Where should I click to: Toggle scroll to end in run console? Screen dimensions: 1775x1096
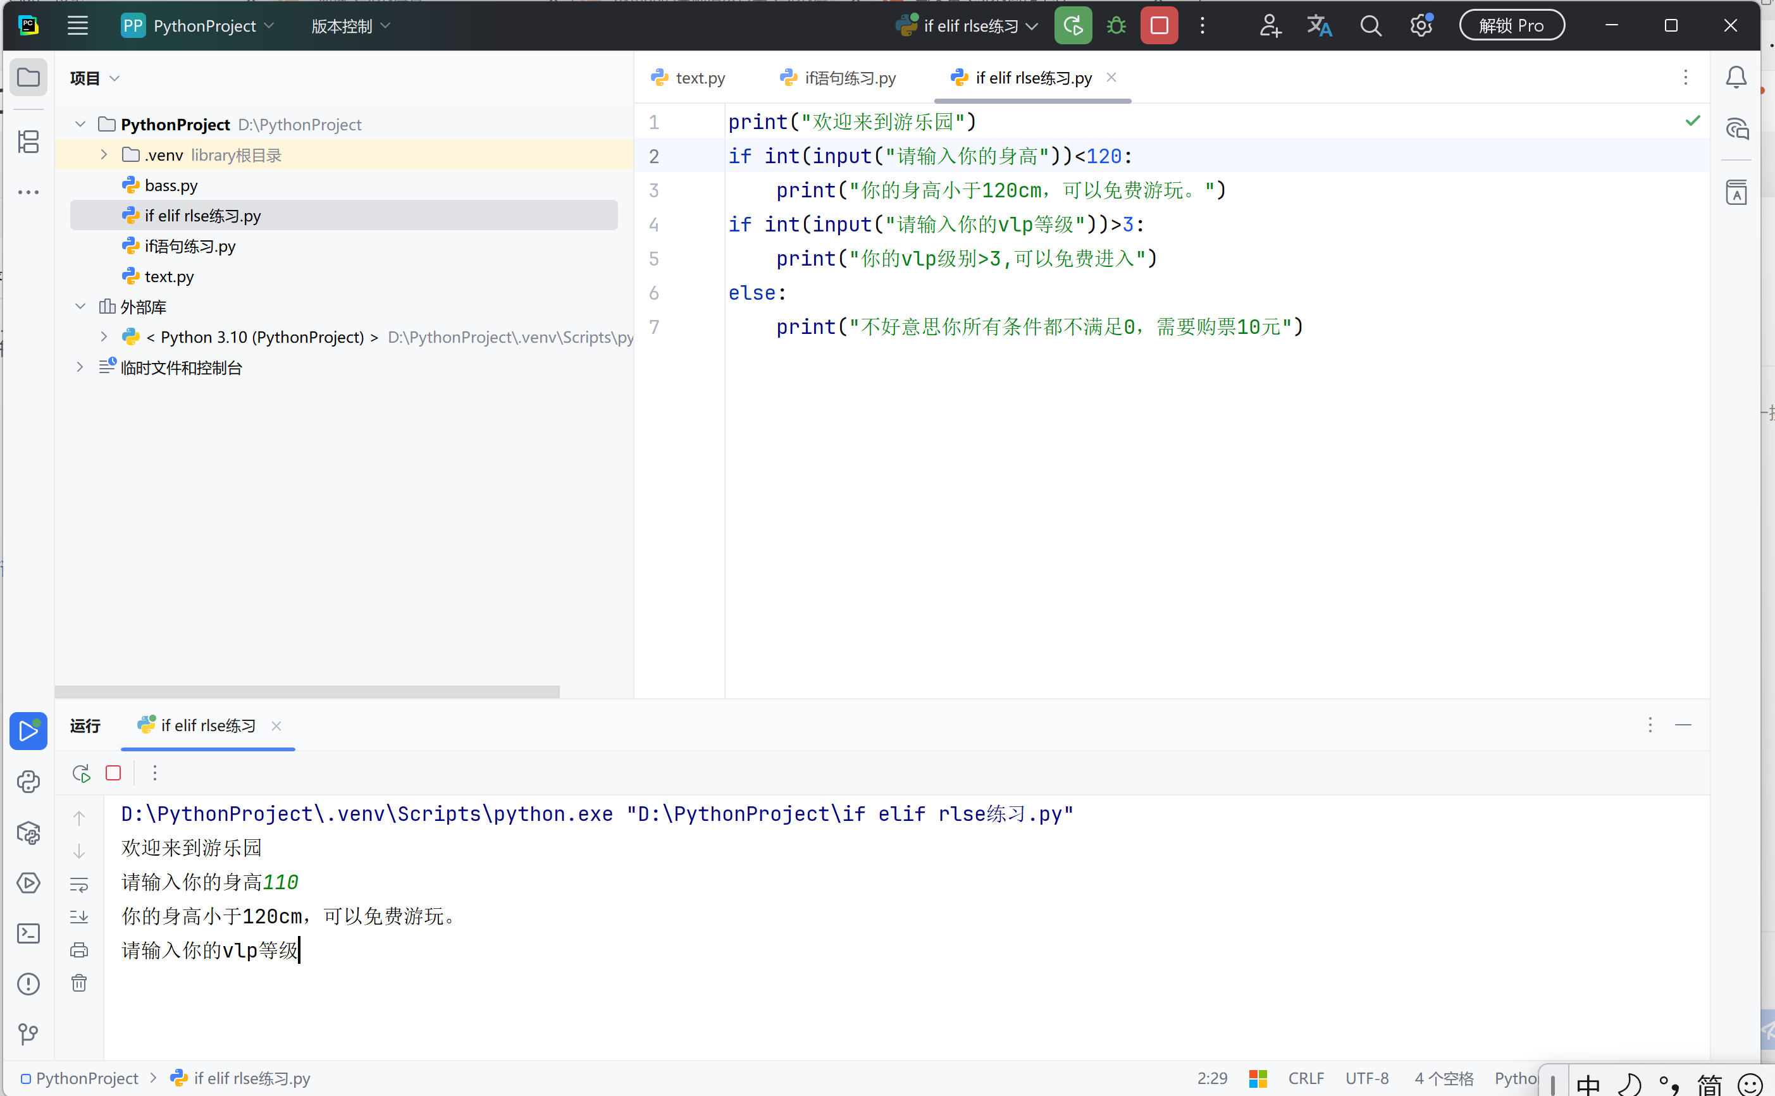(79, 917)
